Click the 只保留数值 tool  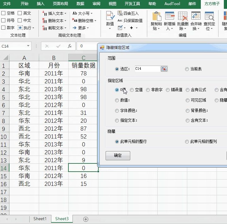click(x=130, y=21)
